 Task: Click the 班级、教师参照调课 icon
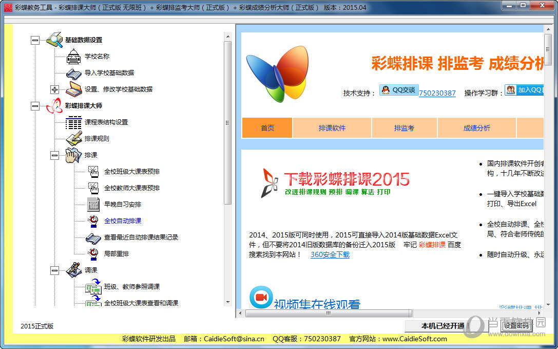coord(93,287)
